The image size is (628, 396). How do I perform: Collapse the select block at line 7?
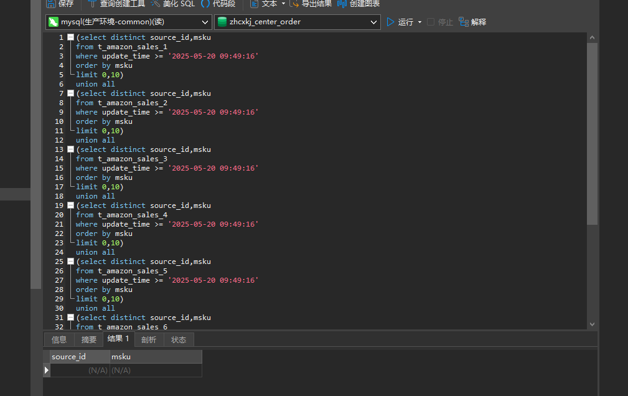(x=70, y=93)
